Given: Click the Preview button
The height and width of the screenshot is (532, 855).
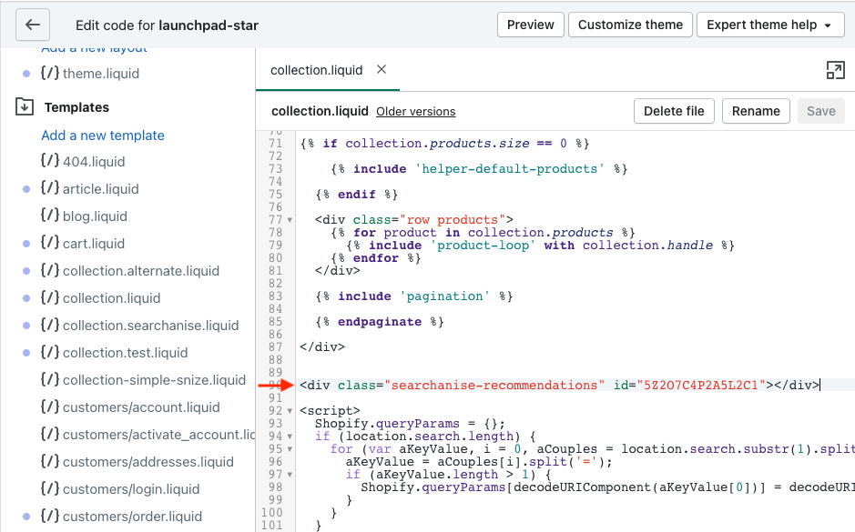Looking at the screenshot, I should pos(531,25).
